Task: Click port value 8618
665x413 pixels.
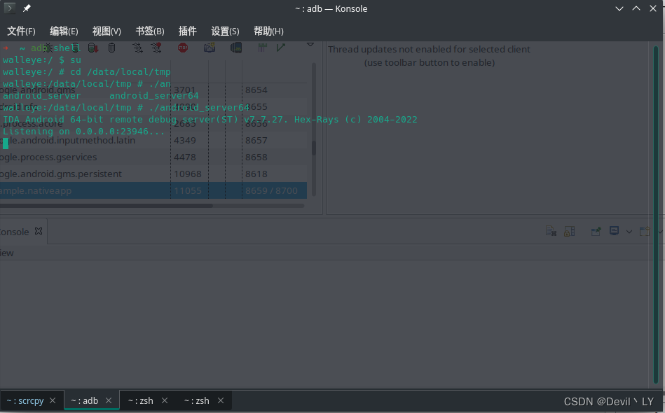Action: coord(256,174)
